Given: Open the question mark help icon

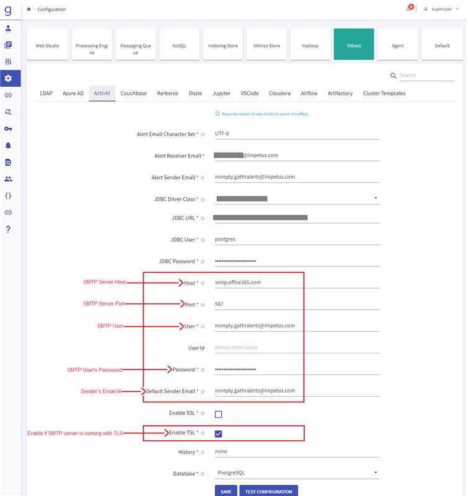Looking at the screenshot, I should pyautogui.click(x=8, y=229).
